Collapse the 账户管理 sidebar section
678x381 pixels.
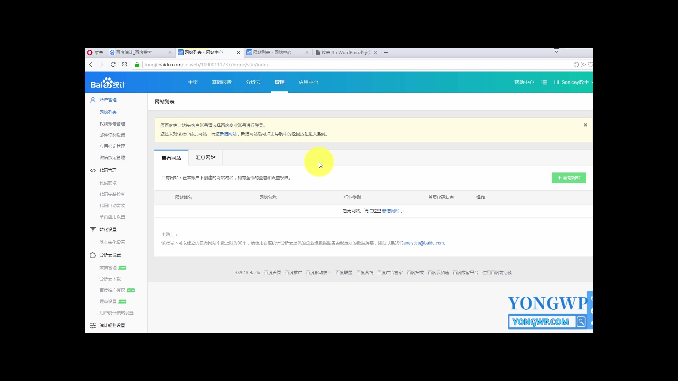108,100
